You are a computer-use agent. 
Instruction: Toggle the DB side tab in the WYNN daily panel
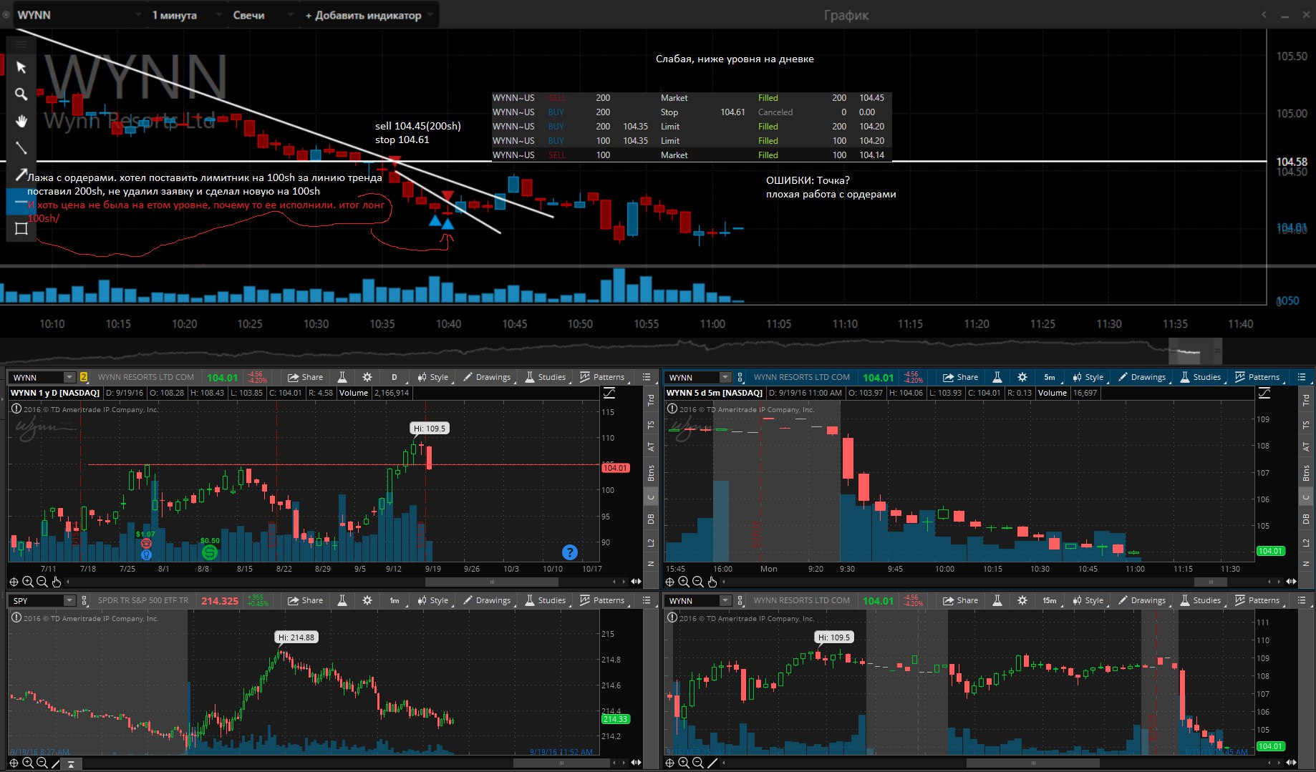651,519
